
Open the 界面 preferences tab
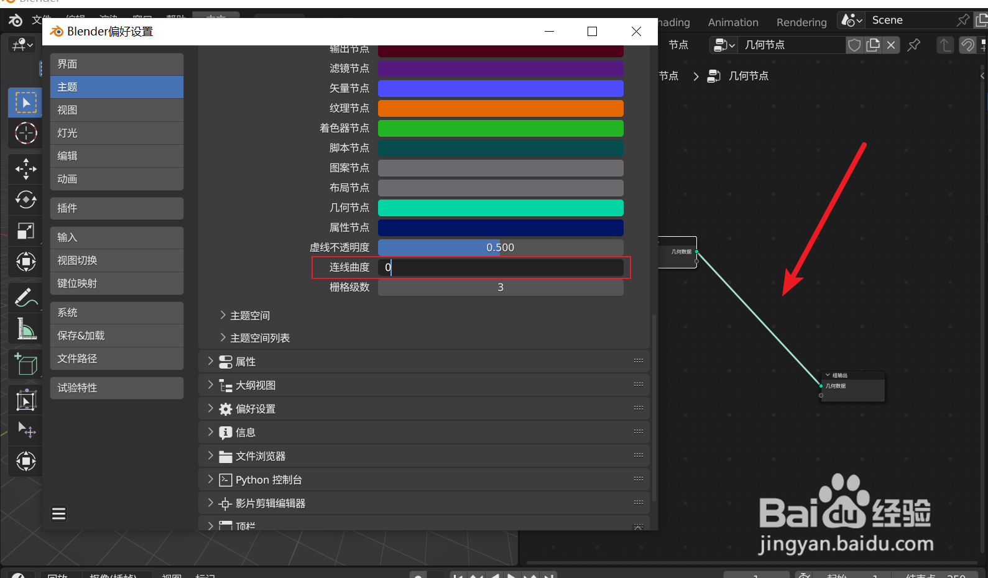[117, 64]
